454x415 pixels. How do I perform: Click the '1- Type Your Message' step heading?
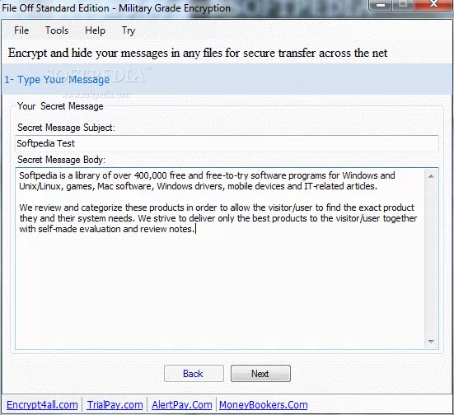click(x=57, y=80)
